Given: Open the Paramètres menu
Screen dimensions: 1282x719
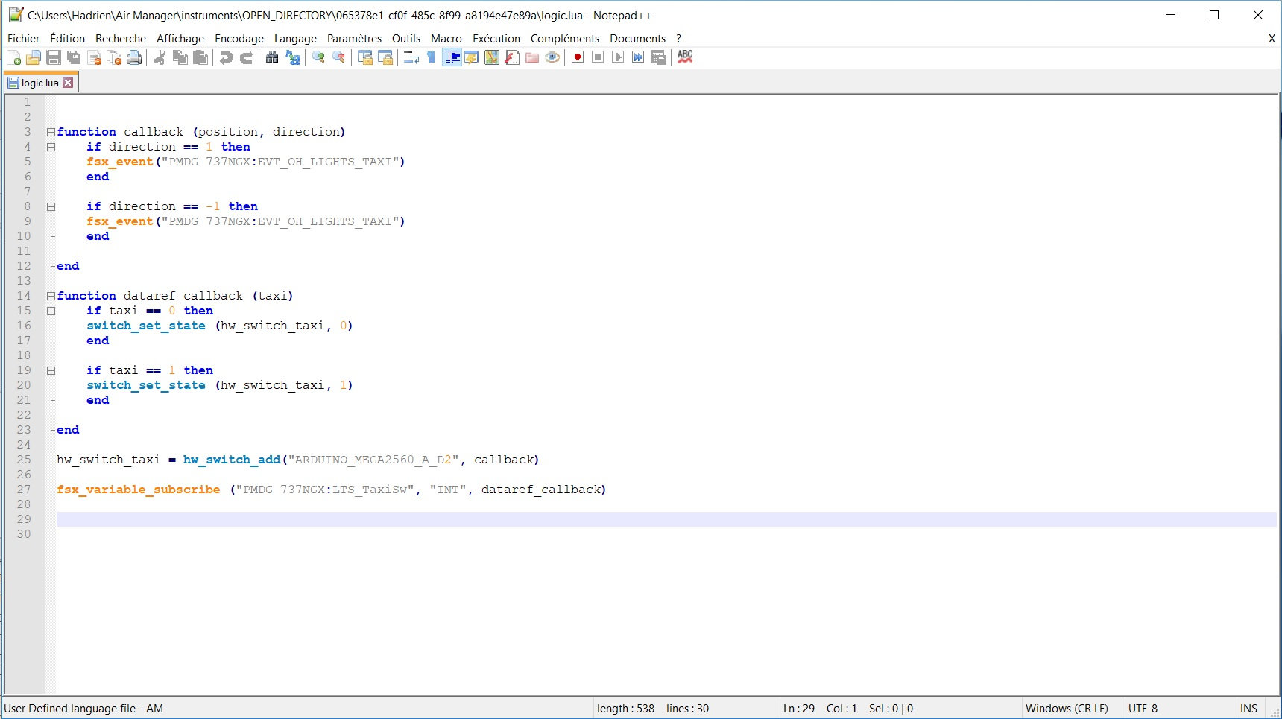Looking at the screenshot, I should (x=354, y=39).
